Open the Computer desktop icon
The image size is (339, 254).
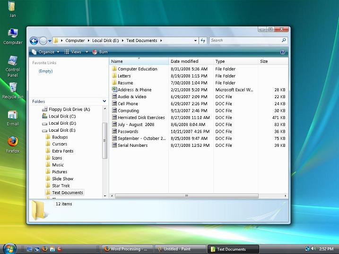pos(13,34)
